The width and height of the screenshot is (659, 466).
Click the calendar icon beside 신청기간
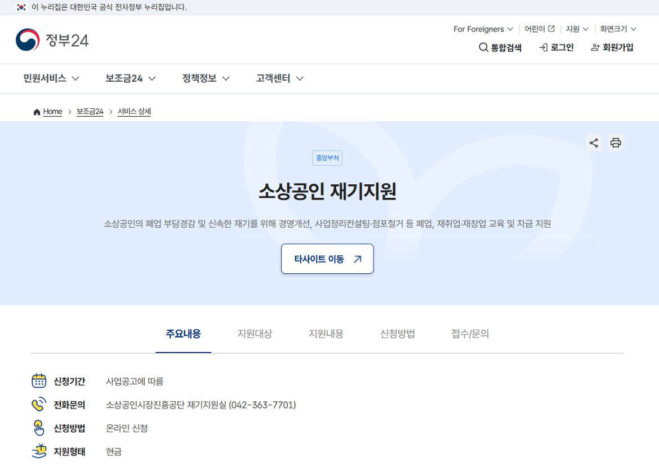(x=38, y=381)
